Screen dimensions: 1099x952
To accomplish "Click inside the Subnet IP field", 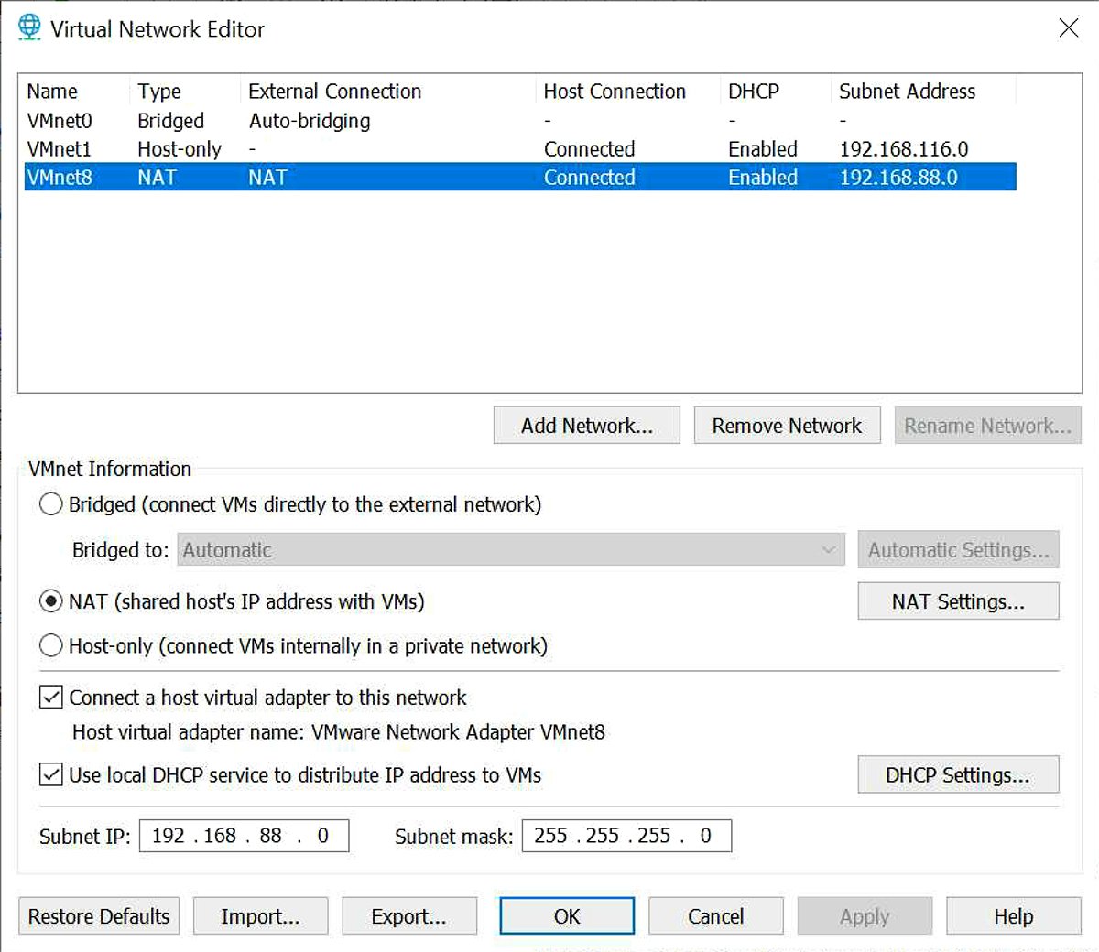I will [243, 835].
